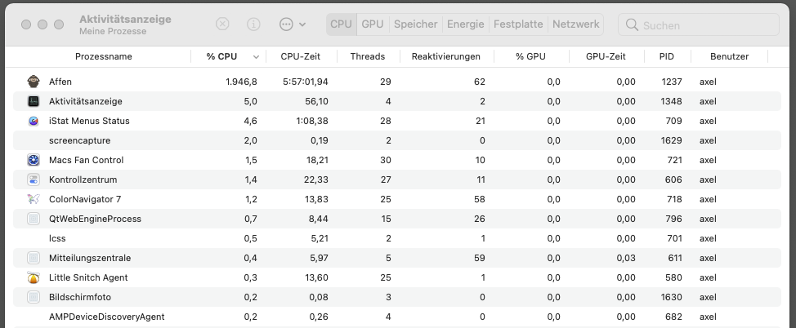
Task: Select the Affen monkey app icon
Action: tap(34, 81)
